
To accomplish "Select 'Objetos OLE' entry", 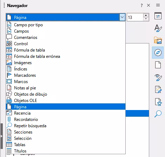I will [66, 101].
